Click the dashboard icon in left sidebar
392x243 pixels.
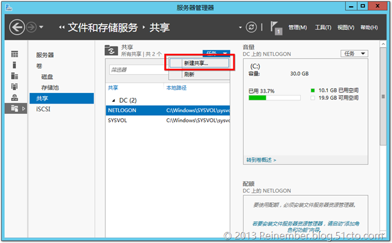tap(15, 54)
